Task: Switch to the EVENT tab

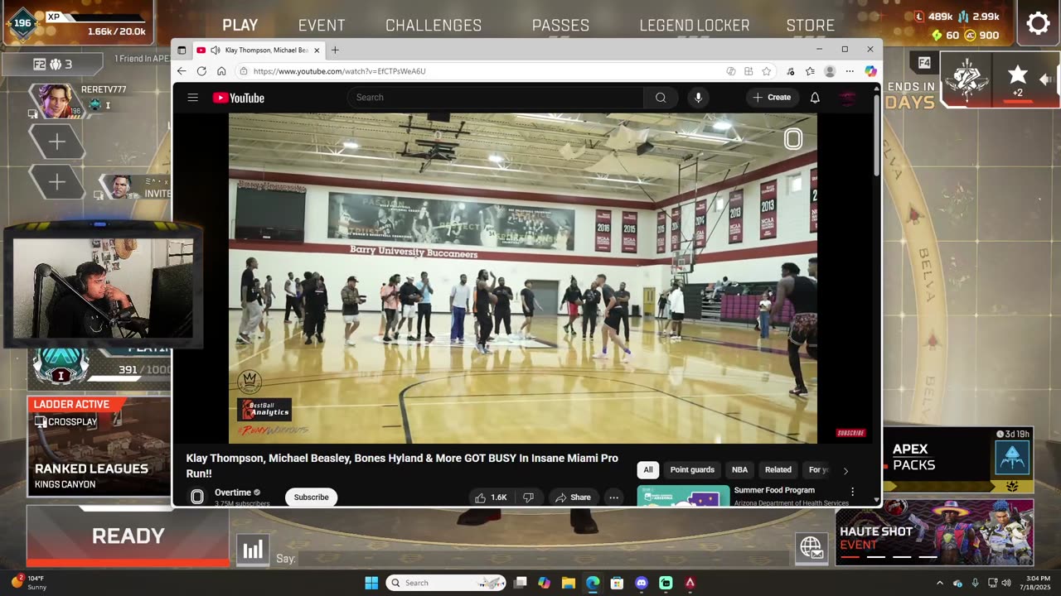Action: pyautogui.click(x=322, y=26)
